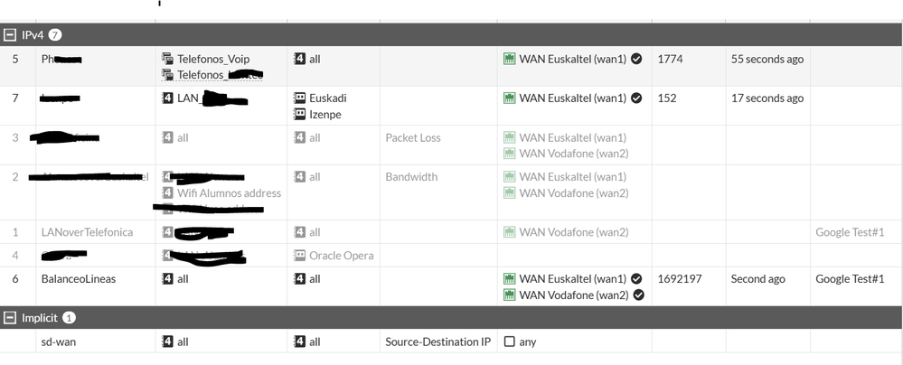Click the source 'all' icon in BalanceoLineas
The width and height of the screenshot is (903, 365).
pos(167,279)
